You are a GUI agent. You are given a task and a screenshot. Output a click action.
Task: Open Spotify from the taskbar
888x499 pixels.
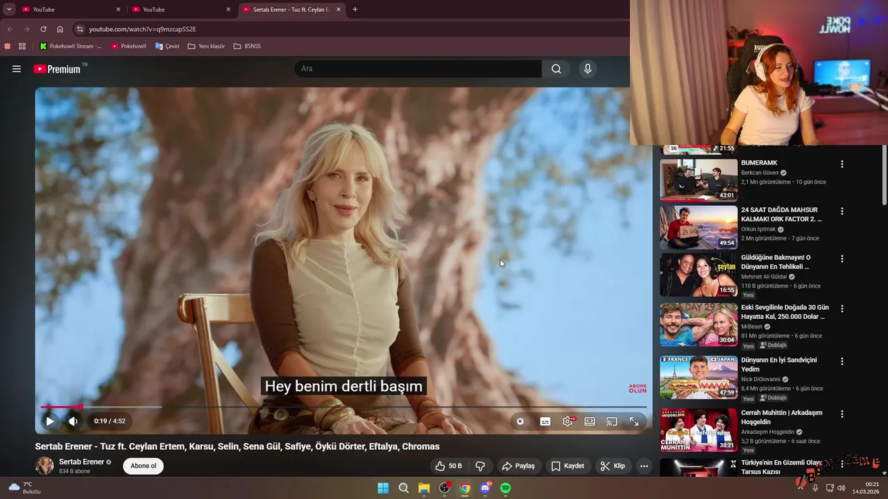506,488
